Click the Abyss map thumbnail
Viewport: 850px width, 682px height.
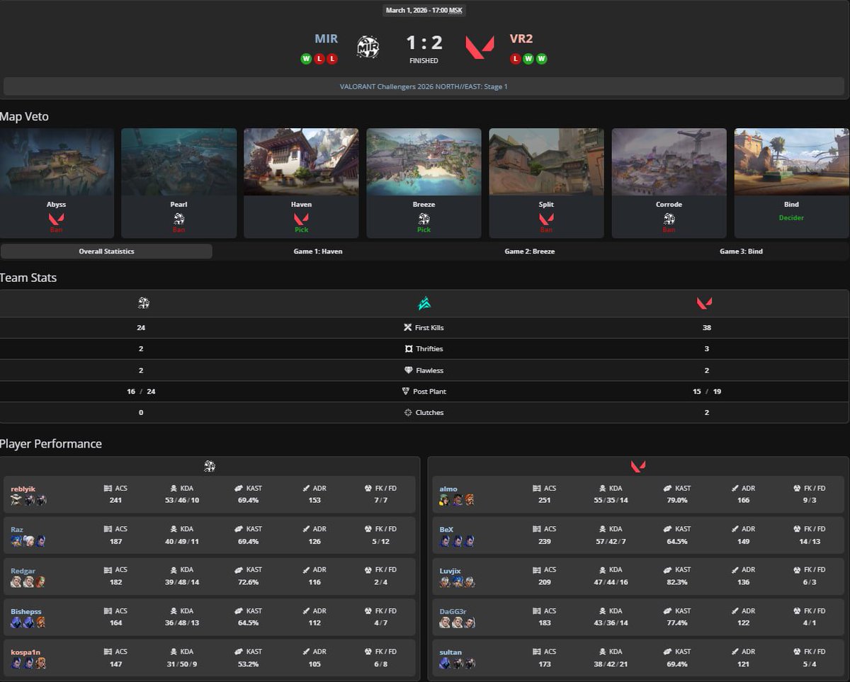(57, 161)
